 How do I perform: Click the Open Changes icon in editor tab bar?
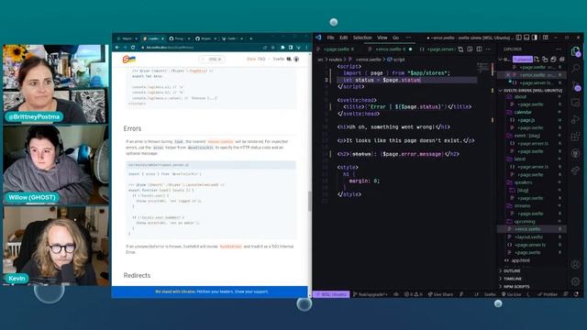[460, 49]
